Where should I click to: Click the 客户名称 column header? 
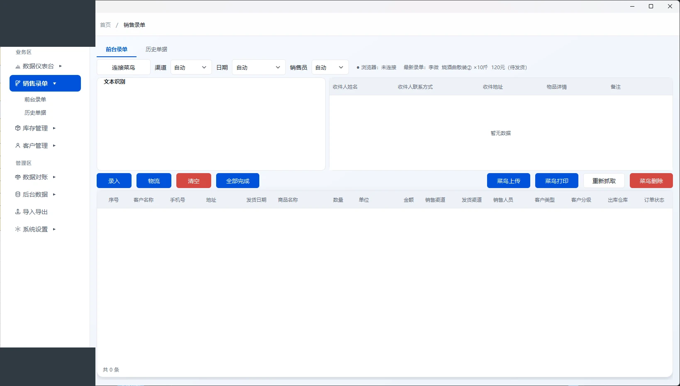pos(144,200)
